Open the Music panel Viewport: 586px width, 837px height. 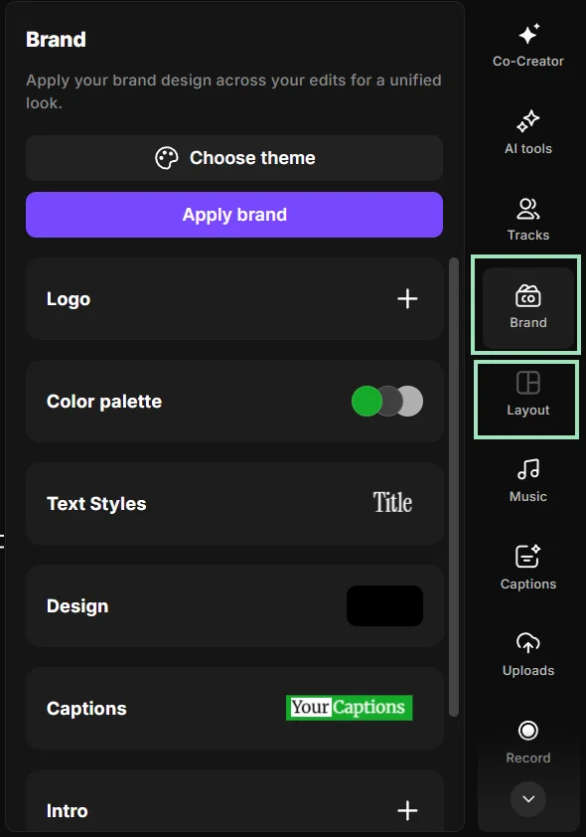pyautogui.click(x=527, y=481)
